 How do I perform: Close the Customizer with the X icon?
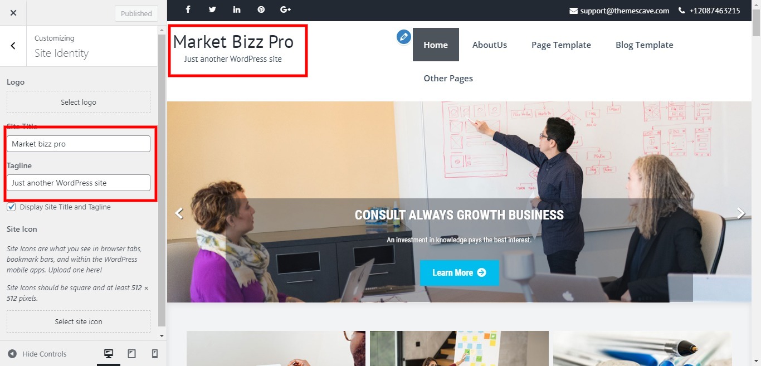(13, 13)
